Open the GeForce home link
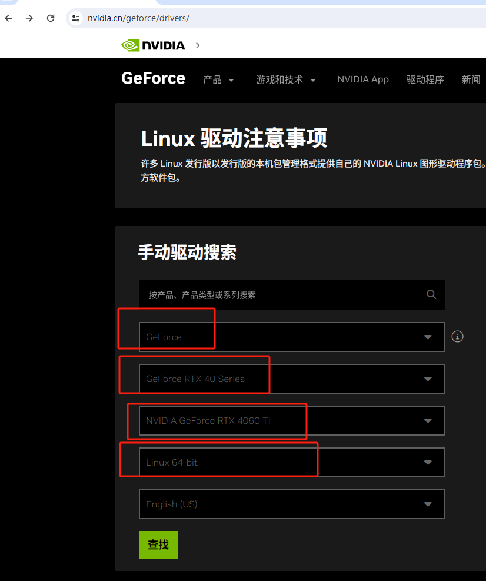 pos(154,78)
